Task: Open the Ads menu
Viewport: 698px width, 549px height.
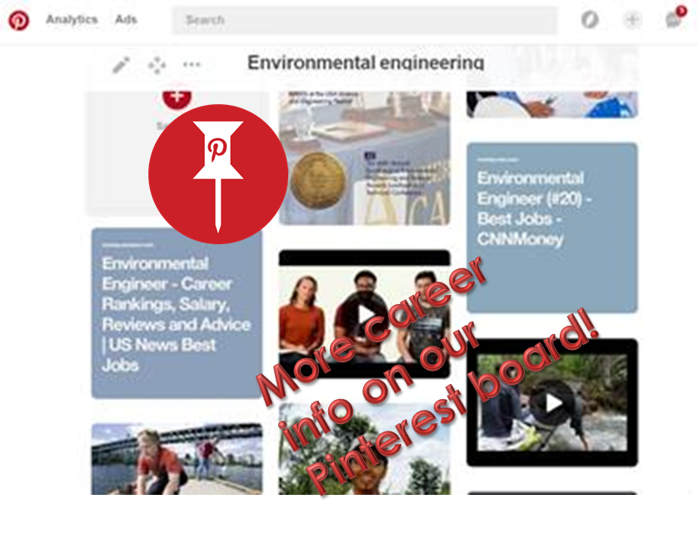Action: [126, 20]
